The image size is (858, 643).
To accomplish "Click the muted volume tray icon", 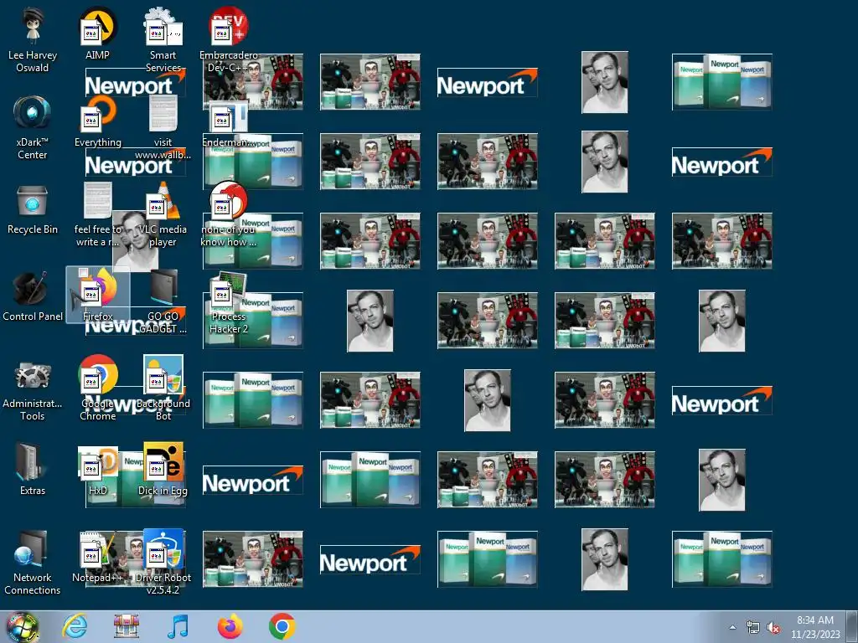I will click(773, 627).
